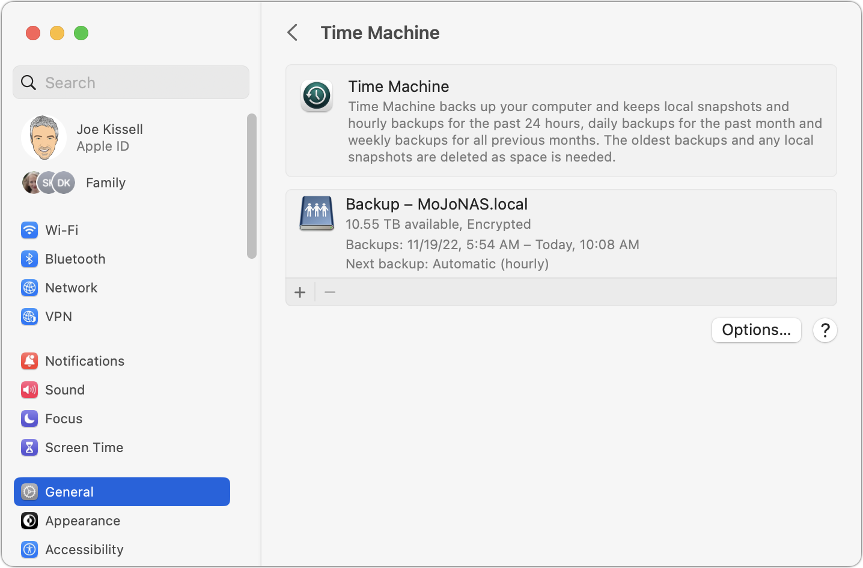Click the General gear icon

point(29,492)
